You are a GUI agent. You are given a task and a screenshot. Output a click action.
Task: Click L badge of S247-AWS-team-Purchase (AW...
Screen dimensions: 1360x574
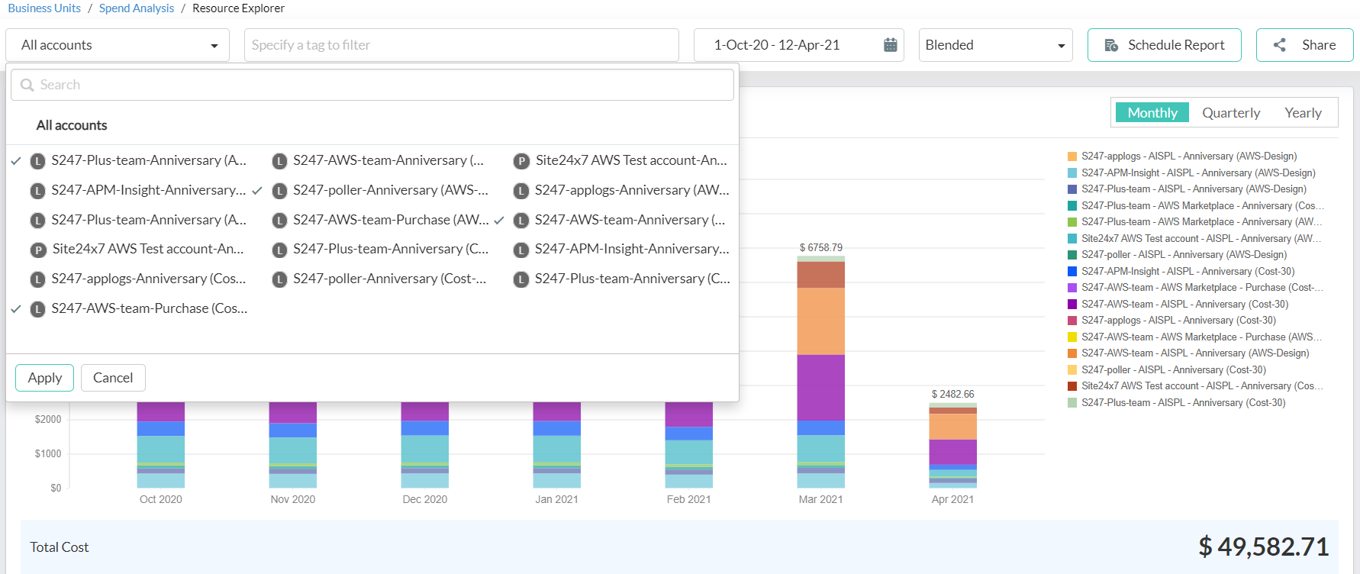(280, 221)
